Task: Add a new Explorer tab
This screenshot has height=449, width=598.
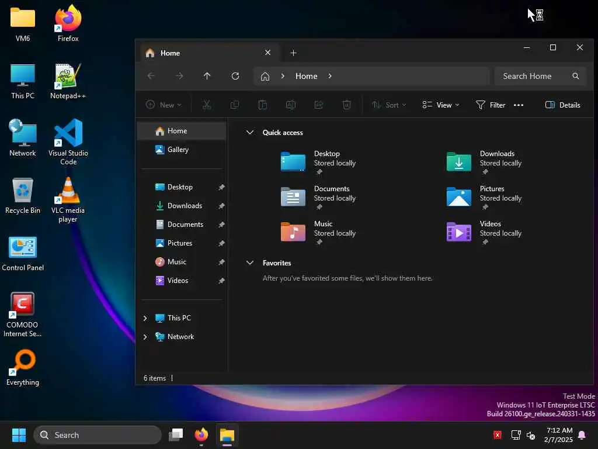Action: point(293,53)
